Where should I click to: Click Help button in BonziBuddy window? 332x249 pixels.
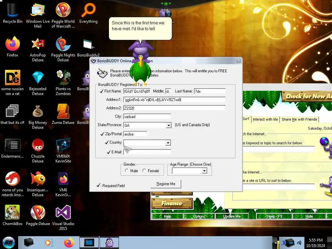click(167, 216)
